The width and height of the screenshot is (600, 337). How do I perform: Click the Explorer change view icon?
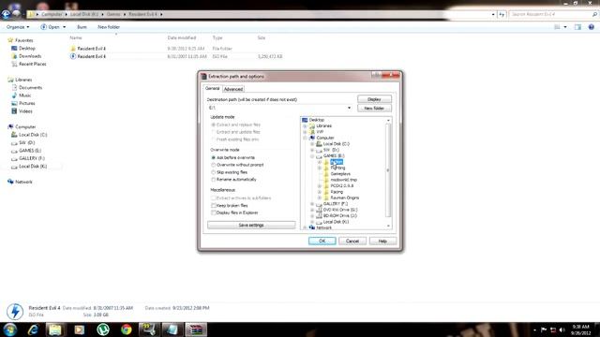[x=557, y=27]
